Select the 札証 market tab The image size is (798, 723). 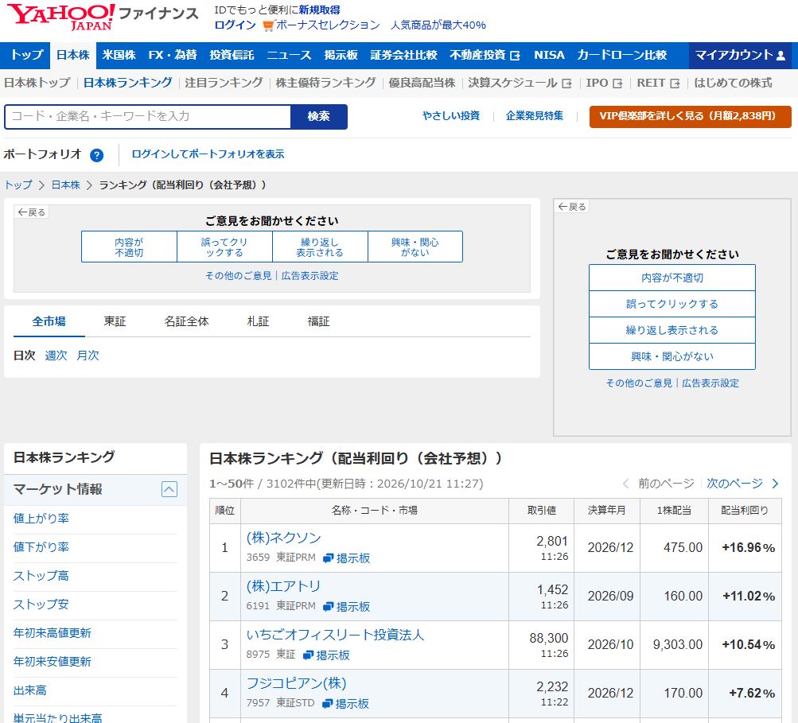point(258,321)
